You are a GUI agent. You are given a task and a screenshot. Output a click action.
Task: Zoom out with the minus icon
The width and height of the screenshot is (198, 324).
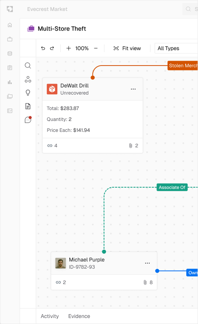(x=96, y=48)
